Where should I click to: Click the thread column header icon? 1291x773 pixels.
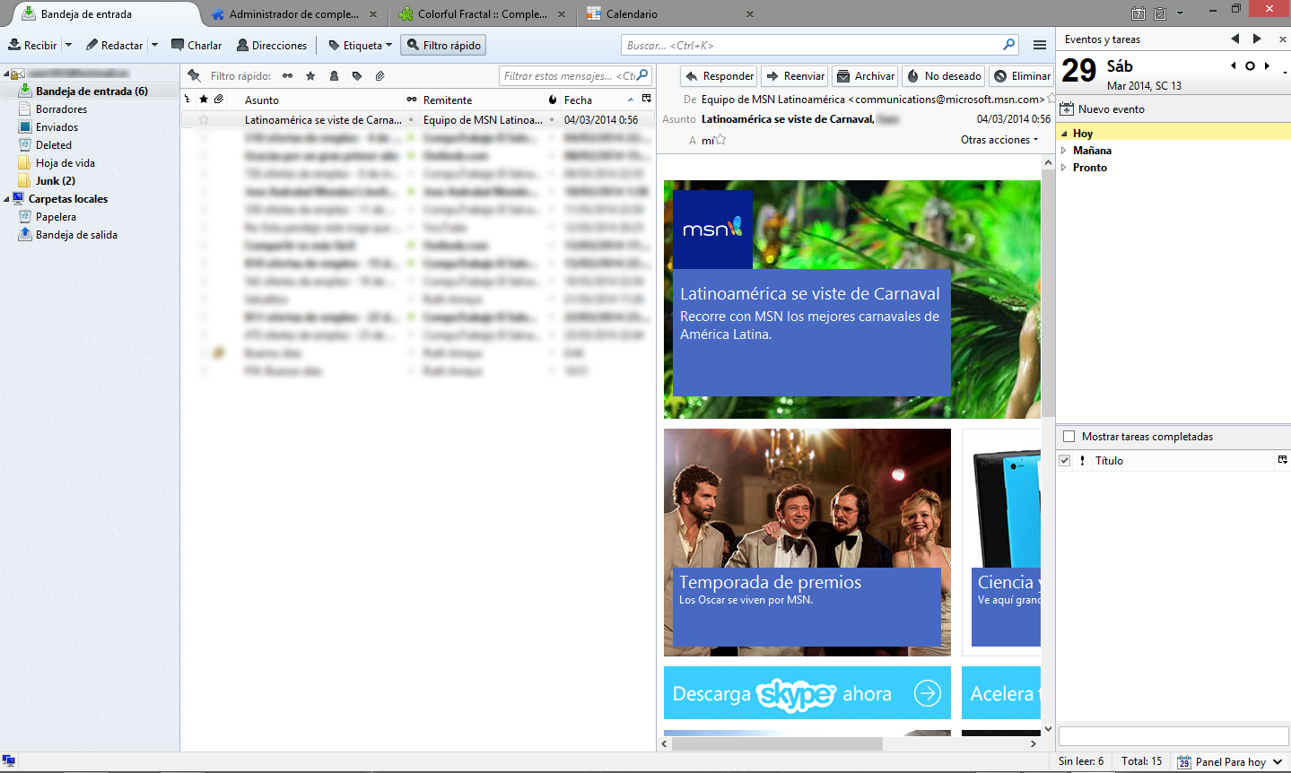tap(188, 100)
